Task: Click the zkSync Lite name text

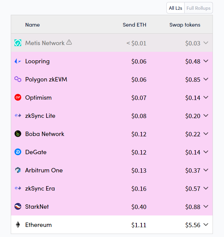Action: pos(40,116)
